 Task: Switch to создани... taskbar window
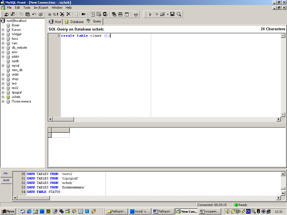(x=210, y=212)
